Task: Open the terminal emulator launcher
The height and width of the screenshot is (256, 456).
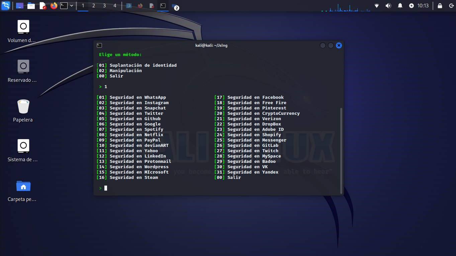Action: (x=64, y=6)
